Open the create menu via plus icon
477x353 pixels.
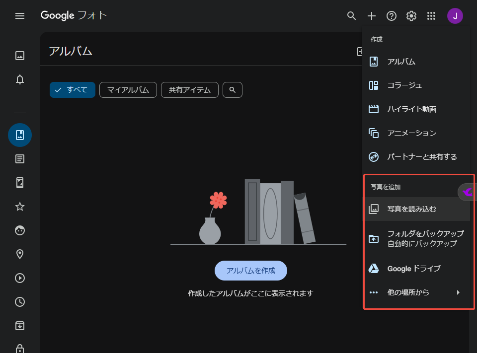click(x=371, y=16)
